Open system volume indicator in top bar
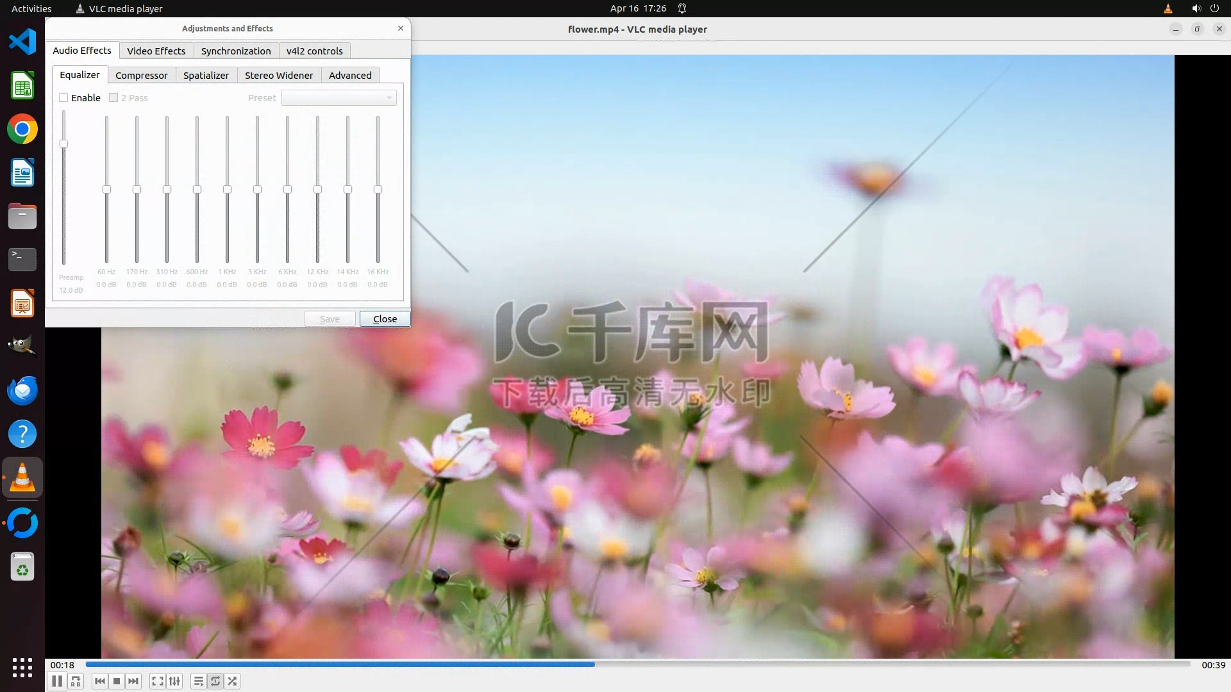 1196,8
